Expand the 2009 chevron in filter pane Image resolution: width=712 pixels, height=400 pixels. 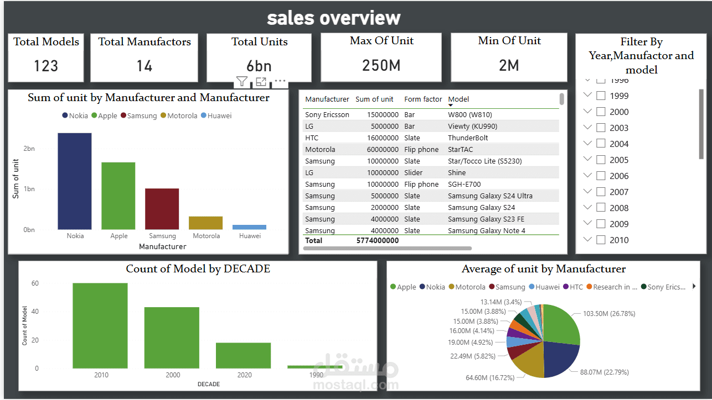tap(587, 224)
